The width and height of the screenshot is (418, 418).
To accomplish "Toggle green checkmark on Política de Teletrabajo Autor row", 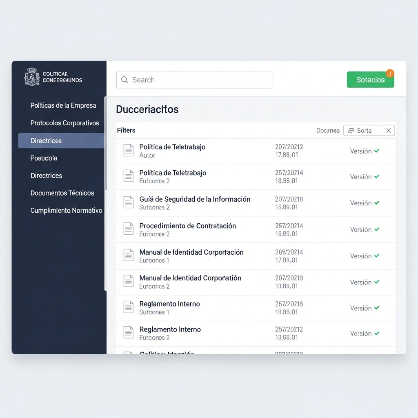I will click(377, 151).
